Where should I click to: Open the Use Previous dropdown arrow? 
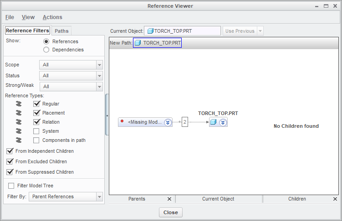pos(260,31)
